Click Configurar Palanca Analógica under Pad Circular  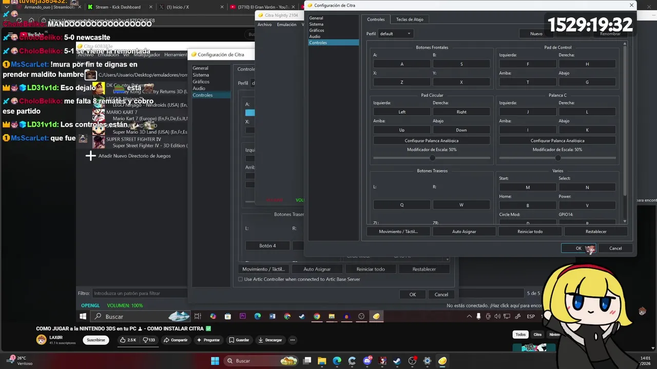(x=432, y=140)
